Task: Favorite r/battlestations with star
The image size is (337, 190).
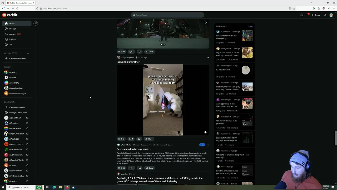Action: (27, 149)
